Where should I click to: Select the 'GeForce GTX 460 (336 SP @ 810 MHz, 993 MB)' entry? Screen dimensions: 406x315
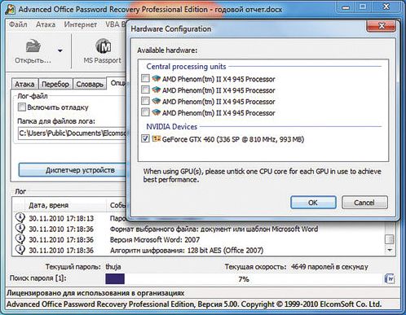coord(233,139)
